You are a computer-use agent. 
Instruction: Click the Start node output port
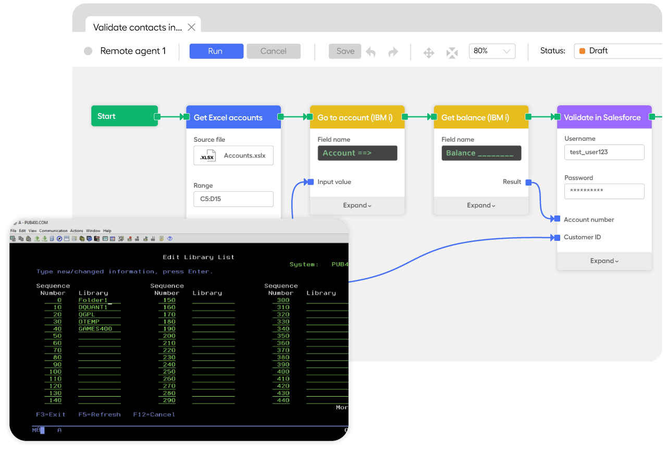click(x=157, y=117)
